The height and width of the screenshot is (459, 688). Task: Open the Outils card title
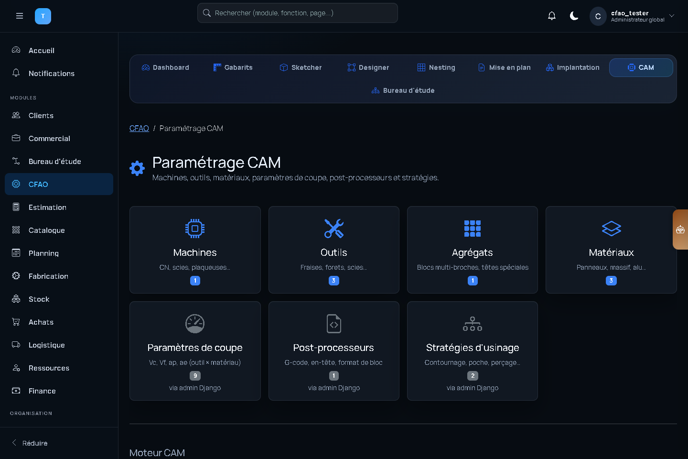[x=334, y=252]
